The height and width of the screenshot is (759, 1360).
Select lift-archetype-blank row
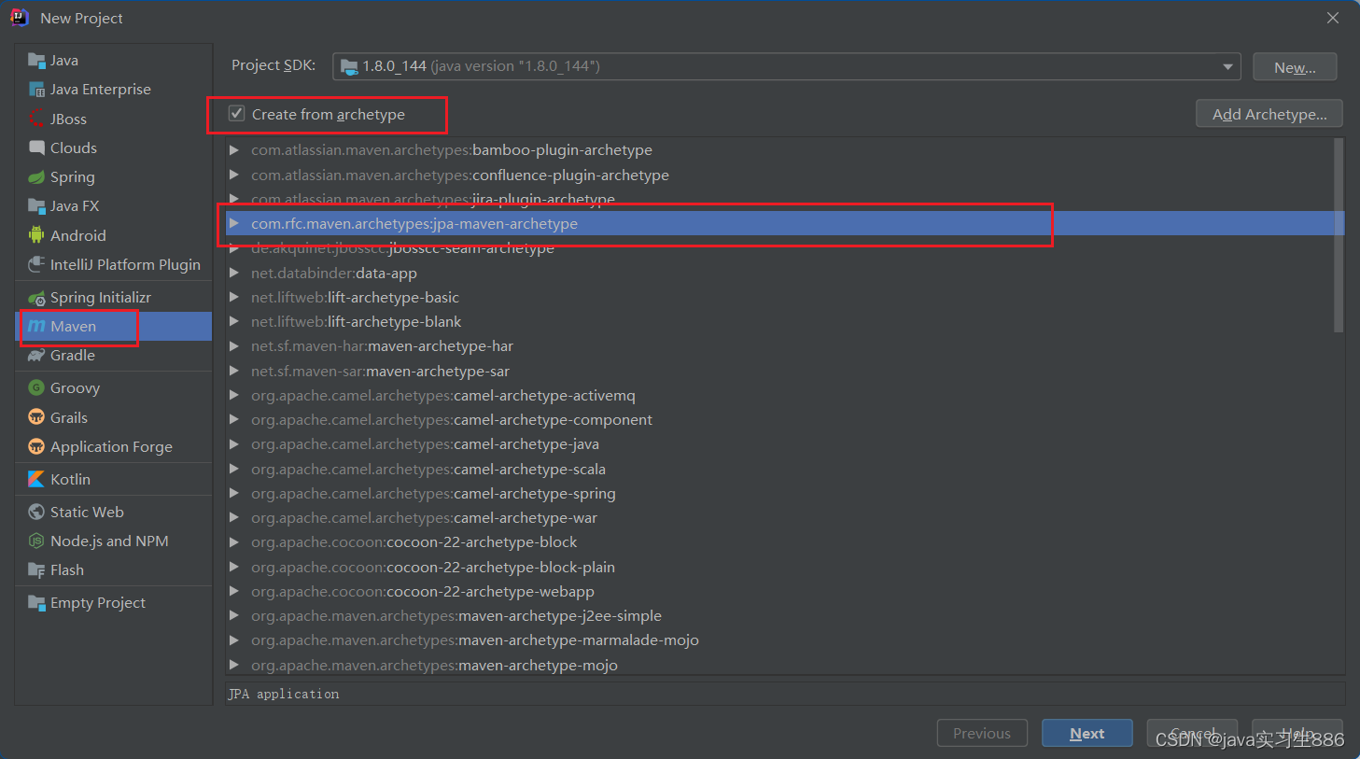point(779,321)
